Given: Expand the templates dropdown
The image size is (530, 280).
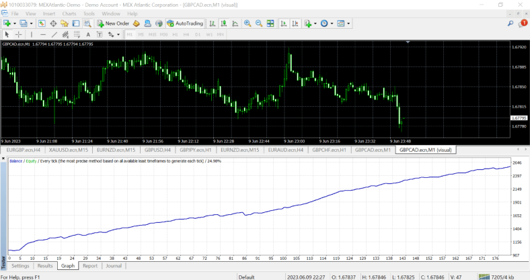Looking at the screenshot, I should (x=348, y=24).
